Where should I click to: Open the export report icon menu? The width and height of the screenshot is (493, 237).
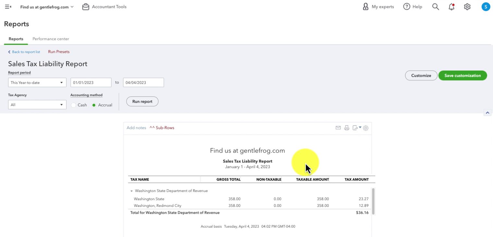pyautogui.click(x=357, y=128)
